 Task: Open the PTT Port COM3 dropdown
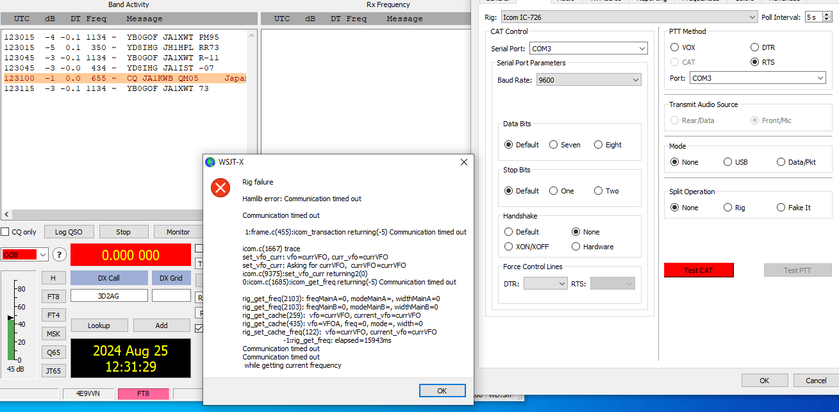[x=758, y=78]
